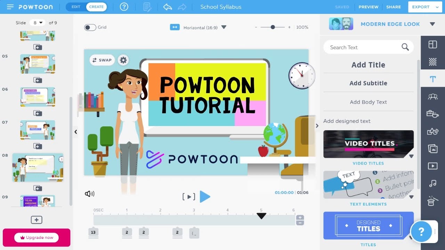Switch to CREATE mode

pyautogui.click(x=96, y=7)
